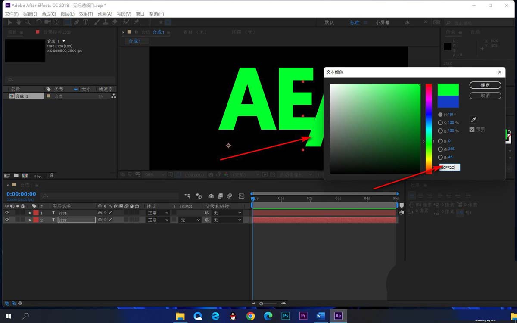Click the hex color field 00FF2D
Viewport: 517px width, 323px height.
point(450,167)
